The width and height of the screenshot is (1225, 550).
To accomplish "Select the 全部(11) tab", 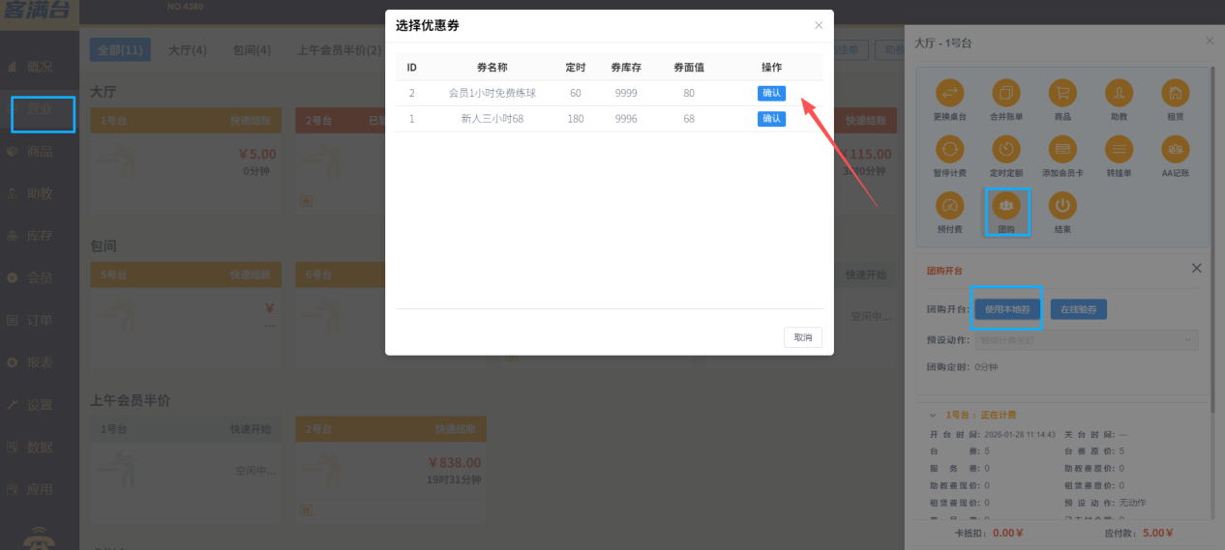I will (x=120, y=50).
